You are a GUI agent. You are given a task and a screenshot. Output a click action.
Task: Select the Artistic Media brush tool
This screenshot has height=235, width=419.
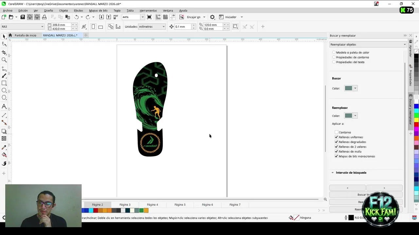pyautogui.click(x=4, y=76)
